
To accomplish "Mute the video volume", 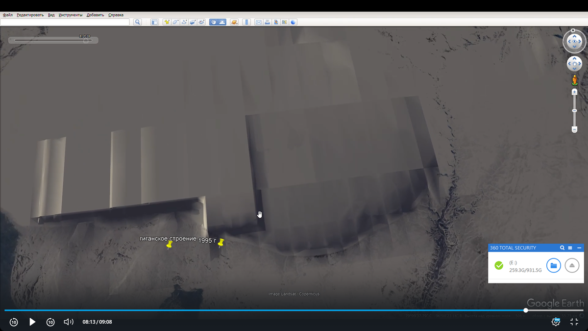I will [69, 322].
